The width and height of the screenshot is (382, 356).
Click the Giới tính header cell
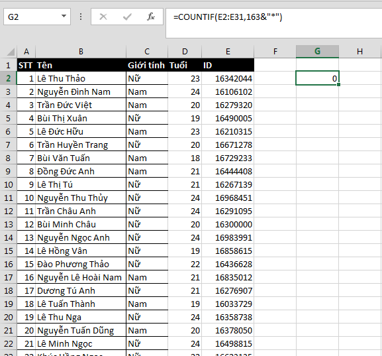coord(147,65)
